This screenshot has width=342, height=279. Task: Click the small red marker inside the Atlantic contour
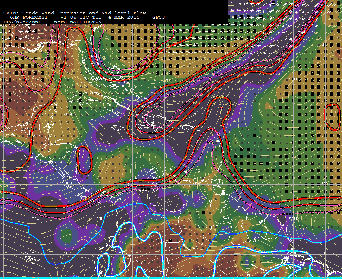pyautogui.click(x=221, y=108)
